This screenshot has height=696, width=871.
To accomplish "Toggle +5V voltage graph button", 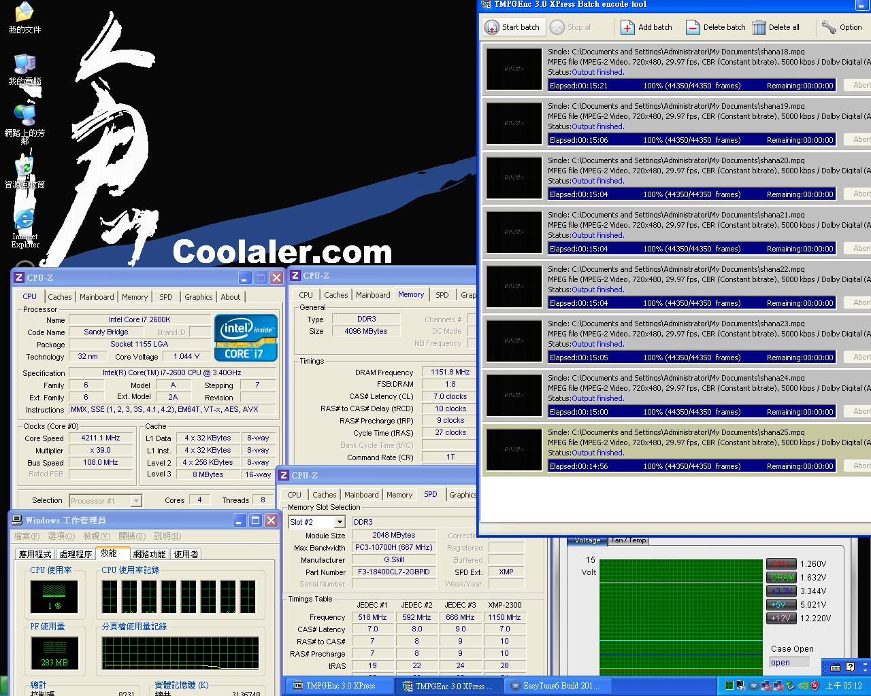I will click(x=781, y=604).
